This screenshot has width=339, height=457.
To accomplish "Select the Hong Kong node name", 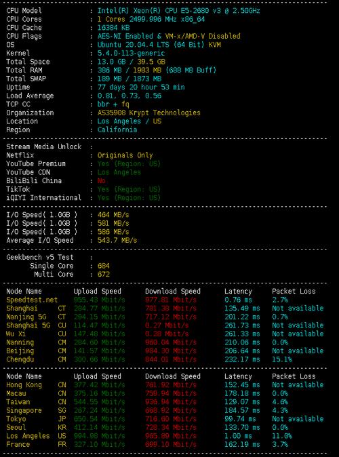I will (x=24, y=385).
